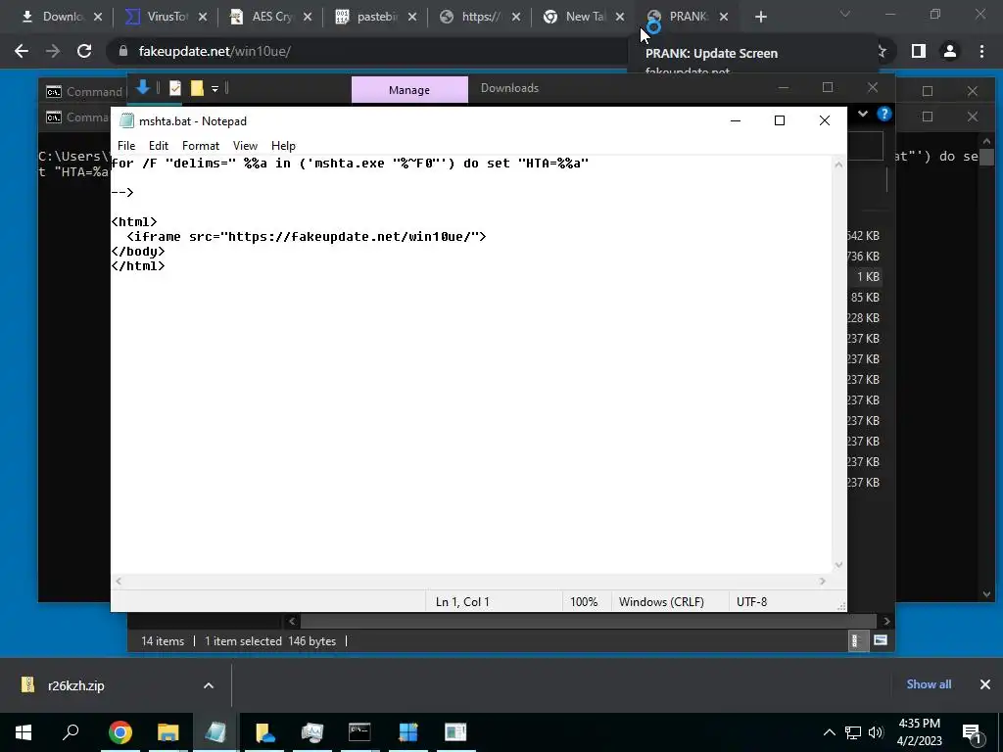Click the "85 KB" file size cell
This screenshot has width=1003, height=752.
[865, 298]
